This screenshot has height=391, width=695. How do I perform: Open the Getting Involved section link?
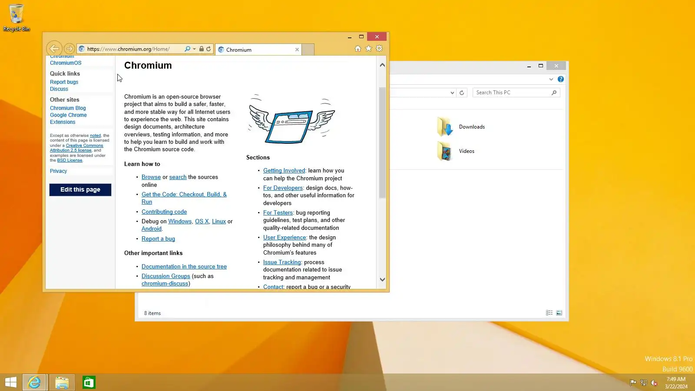[x=284, y=171]
